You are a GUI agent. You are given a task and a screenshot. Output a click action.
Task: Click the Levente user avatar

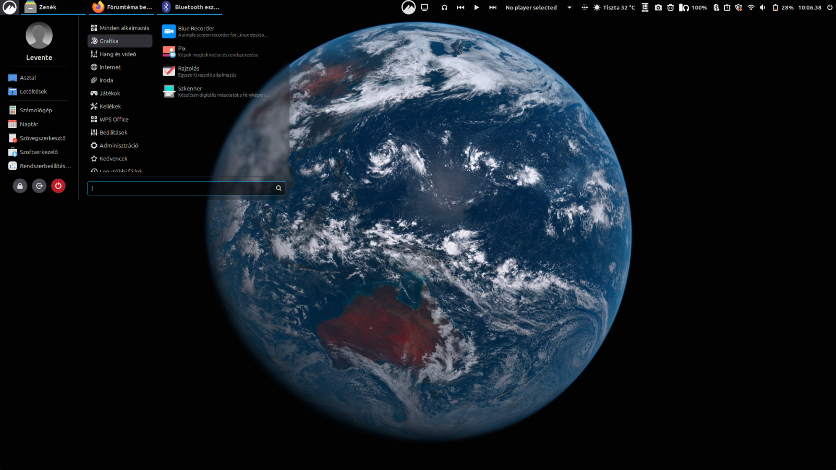[39, 36]
